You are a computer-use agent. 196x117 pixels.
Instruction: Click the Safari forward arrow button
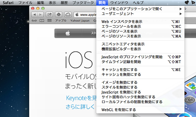pyautogui.click(x=40, y=15)
